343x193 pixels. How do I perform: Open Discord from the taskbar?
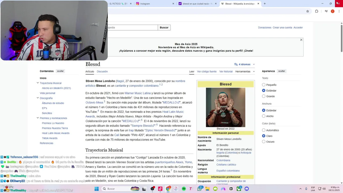tap(247, 189)
